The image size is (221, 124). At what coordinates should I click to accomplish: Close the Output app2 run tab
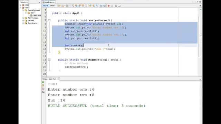(x=58, y=79)
